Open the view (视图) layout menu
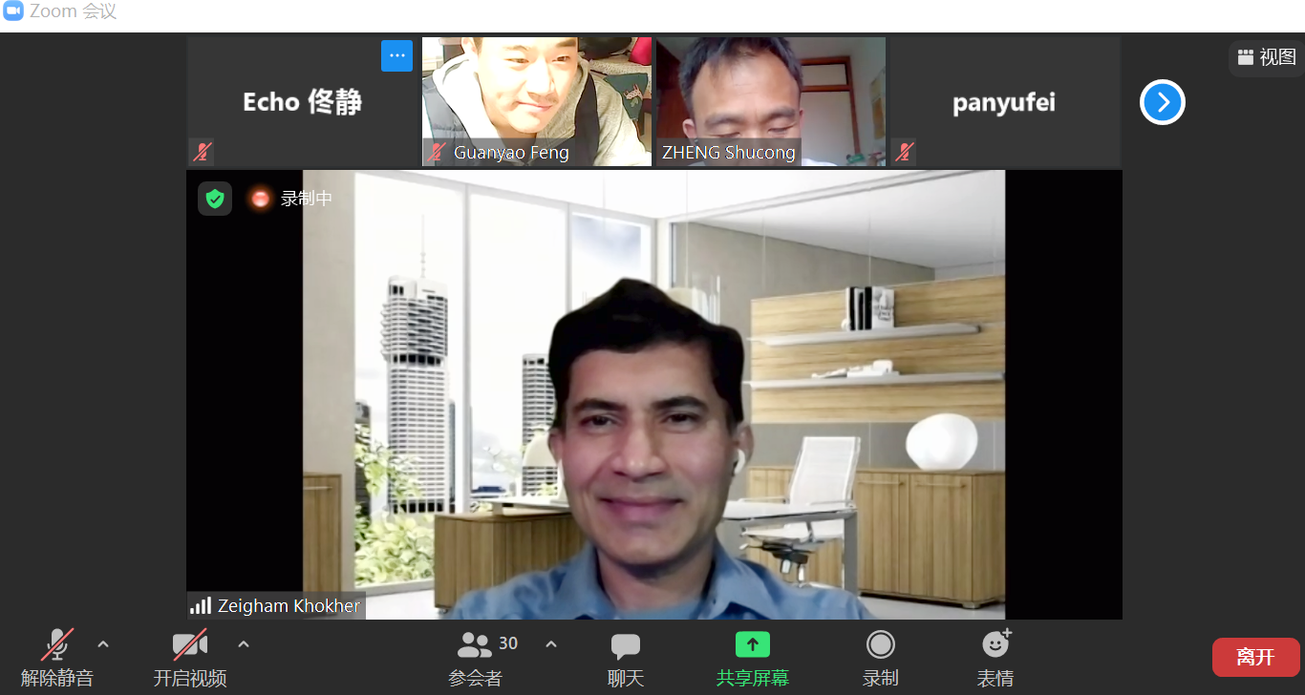The image size is (1305, 695). pos(1266,57)
